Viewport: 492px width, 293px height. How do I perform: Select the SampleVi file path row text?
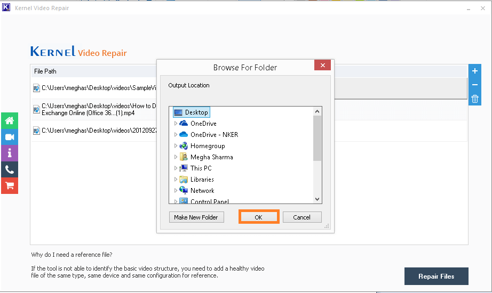[99, 88]
